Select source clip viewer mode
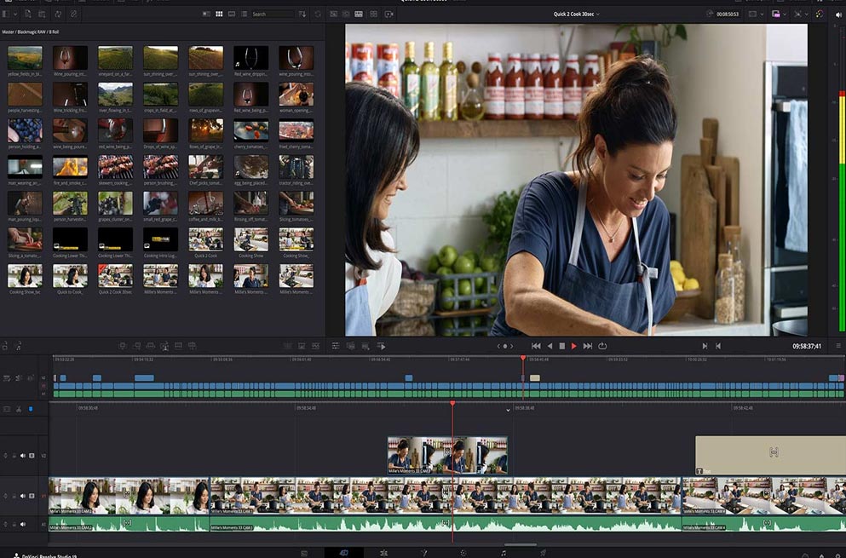 coord(333,14)
